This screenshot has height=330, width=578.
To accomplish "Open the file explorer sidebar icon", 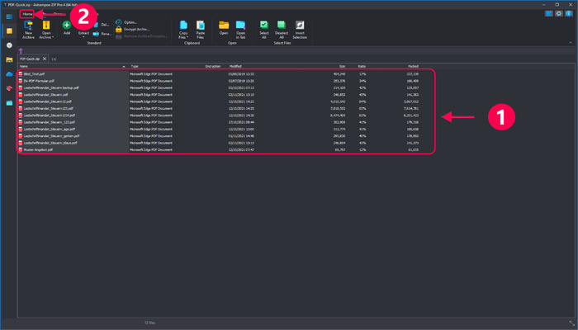I will pos(9,59).
